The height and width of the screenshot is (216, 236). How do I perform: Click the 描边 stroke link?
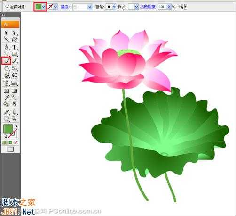(64, 7)
